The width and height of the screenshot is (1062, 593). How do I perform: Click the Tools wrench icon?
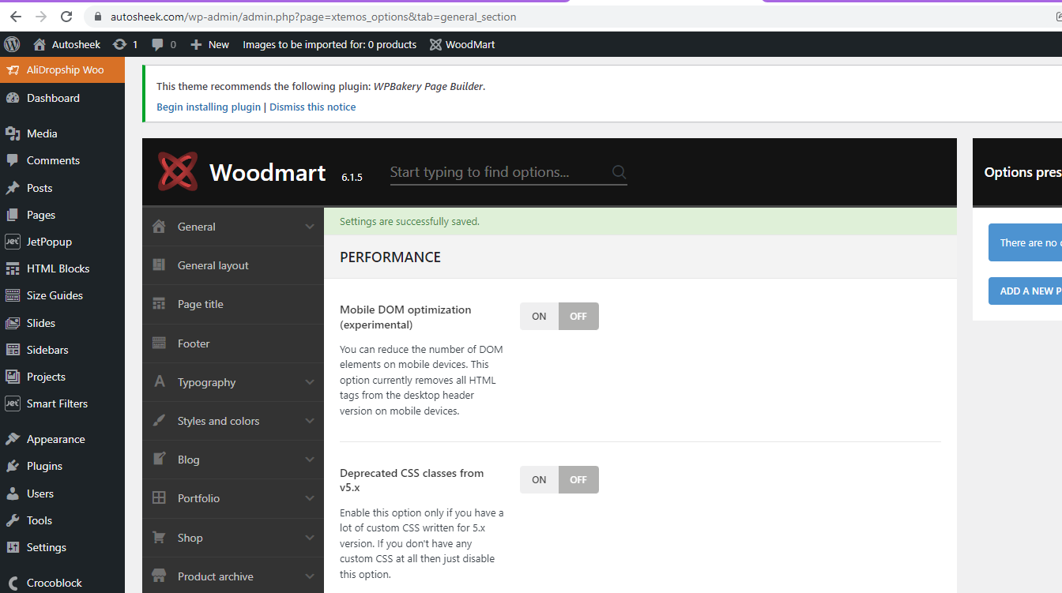click(13, 520)
